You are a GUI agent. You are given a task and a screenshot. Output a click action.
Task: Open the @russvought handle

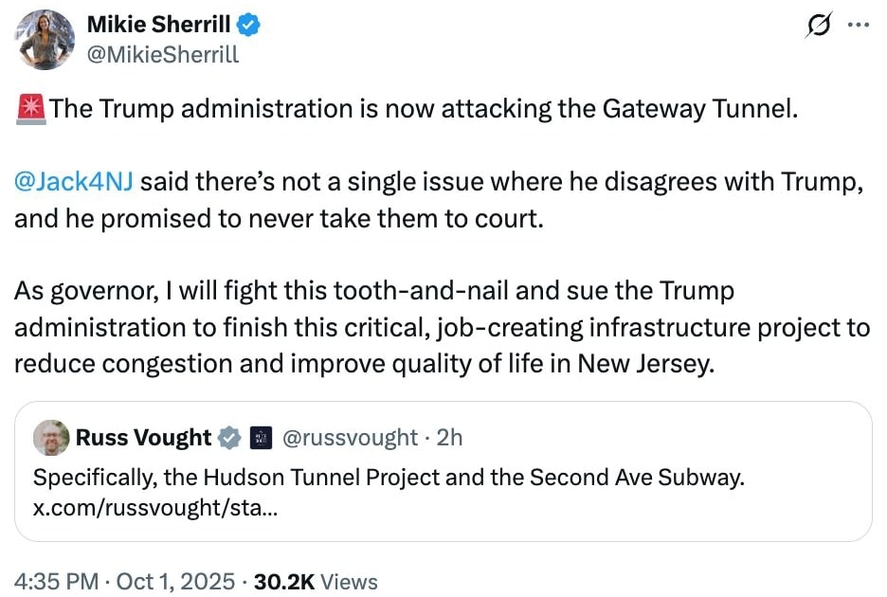pos(350,437)
